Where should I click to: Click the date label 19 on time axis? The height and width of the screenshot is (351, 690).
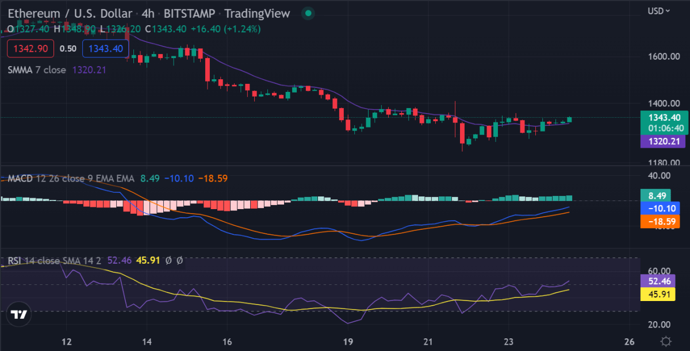click(x=348, y=341)
